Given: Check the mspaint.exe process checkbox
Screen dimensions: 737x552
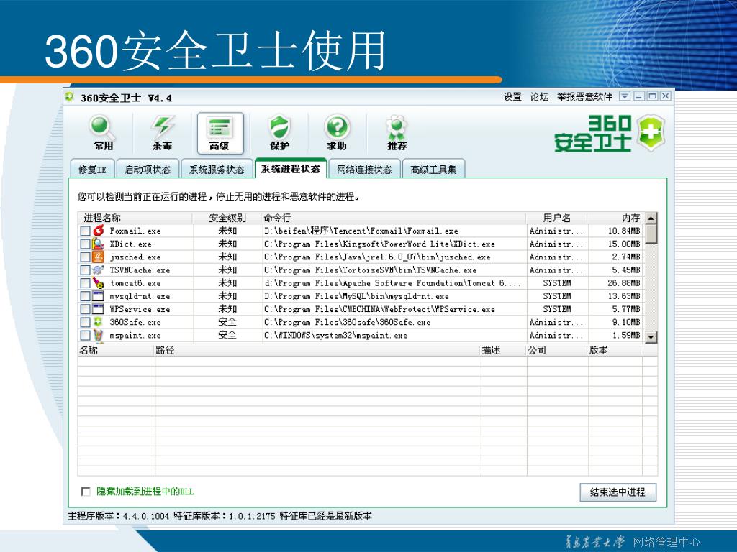Looking at the screenshot, I should pyautogui.click(x=85, y=336).
